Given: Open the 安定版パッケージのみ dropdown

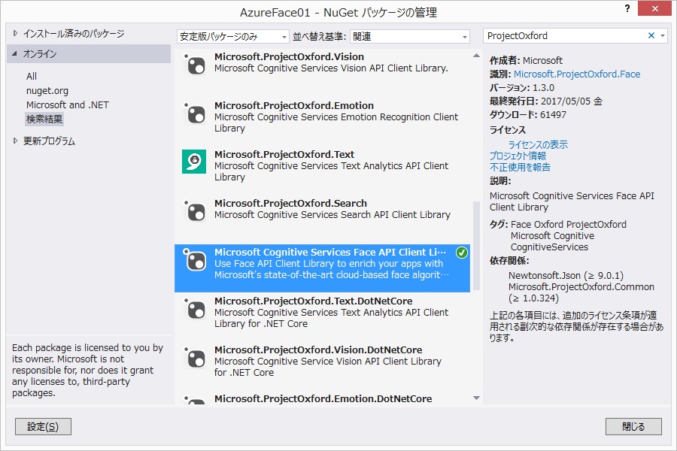Looking at the screenshot, I should (232, 37).
